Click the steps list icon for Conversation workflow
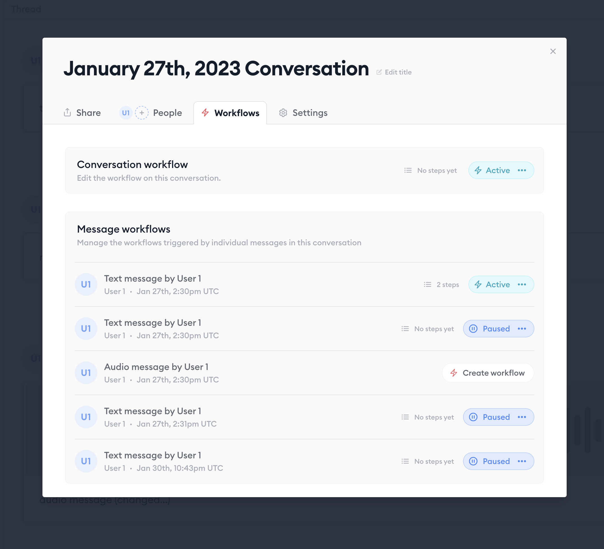 click(408, 170)
